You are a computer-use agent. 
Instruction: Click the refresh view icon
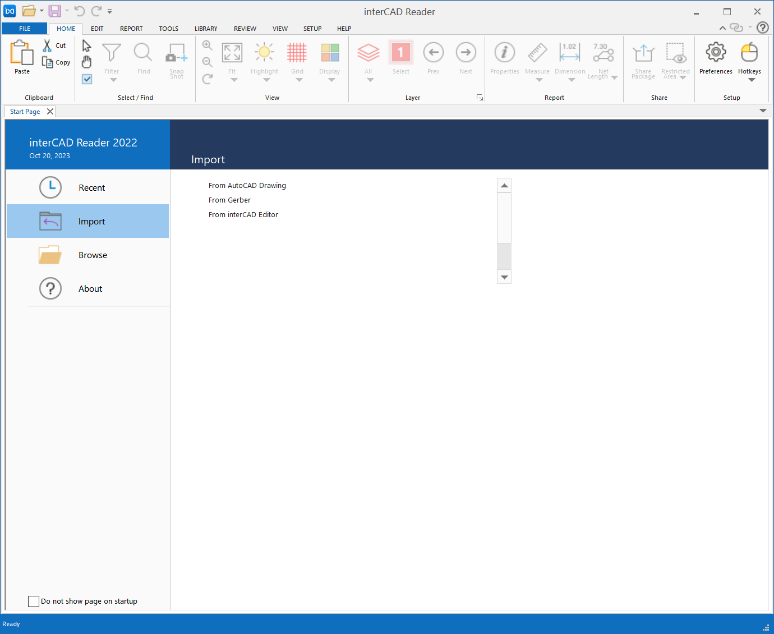tap(208, 79)
